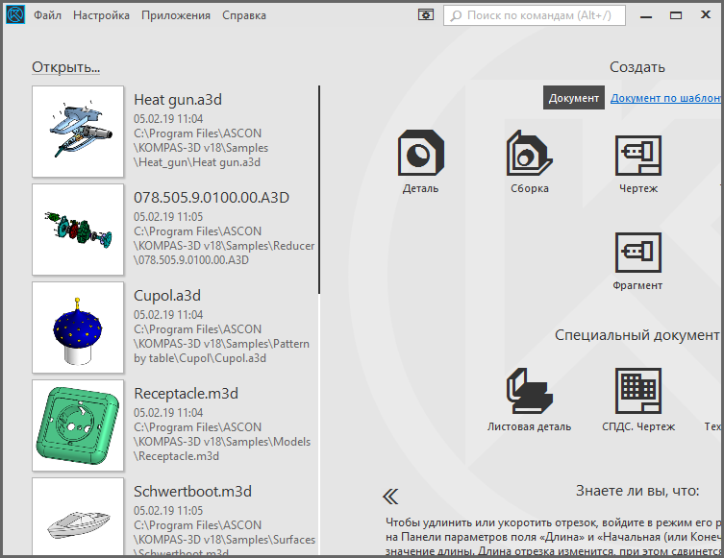Image resolution: width=724 pixels, height=558 pixels.
Task: Open the Справка menu
Action: tap(244, 15)
